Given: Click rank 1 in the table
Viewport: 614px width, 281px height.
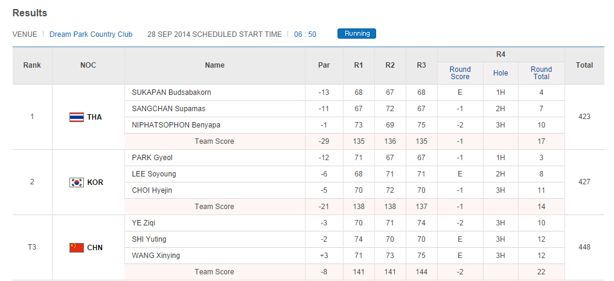Looking at the screenshot, I should pyautogui.click(x=32, y=117).
